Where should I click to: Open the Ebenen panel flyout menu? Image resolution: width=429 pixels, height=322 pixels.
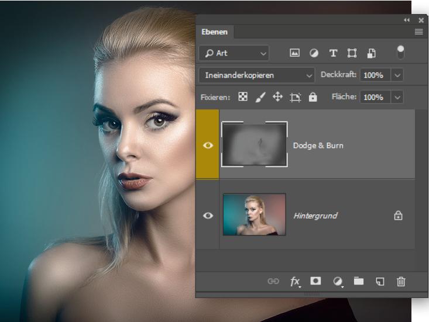pos(418,32)
